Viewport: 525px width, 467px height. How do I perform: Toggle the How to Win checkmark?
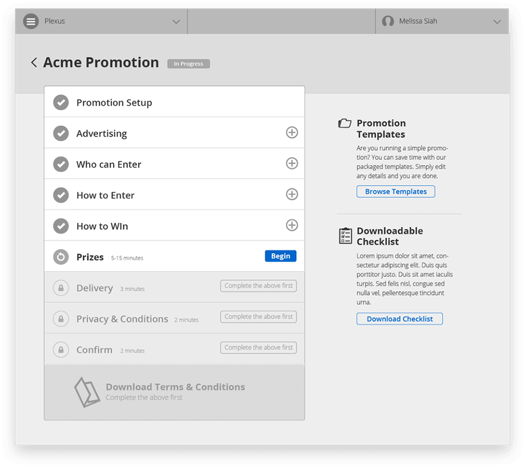(61, 226)
